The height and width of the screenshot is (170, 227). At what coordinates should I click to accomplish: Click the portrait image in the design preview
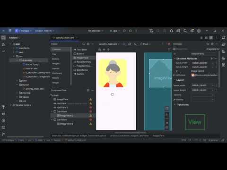pos(113,73)
